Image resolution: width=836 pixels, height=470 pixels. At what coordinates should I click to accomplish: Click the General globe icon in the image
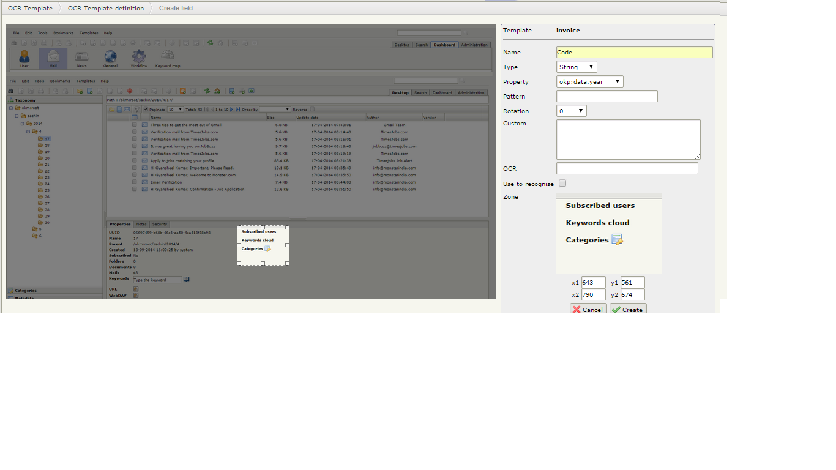click(110, 57)
